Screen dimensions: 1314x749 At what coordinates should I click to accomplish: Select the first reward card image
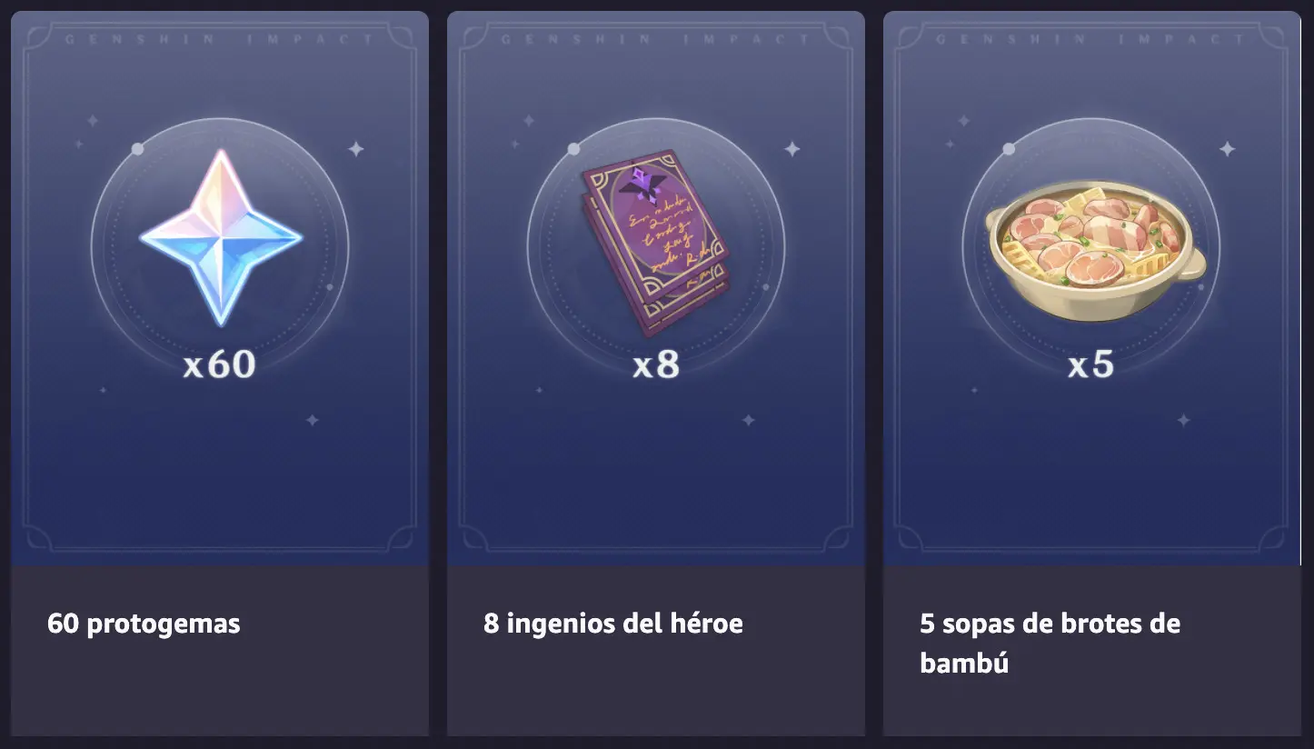click(x=220, y=289)
